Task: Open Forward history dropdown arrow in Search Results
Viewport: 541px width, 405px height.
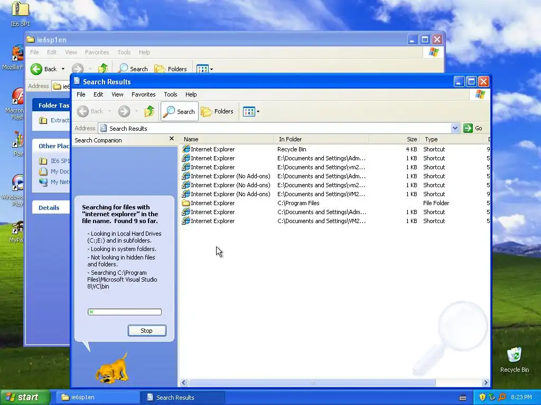Action: pyautogui.click(x=136, y=111)
